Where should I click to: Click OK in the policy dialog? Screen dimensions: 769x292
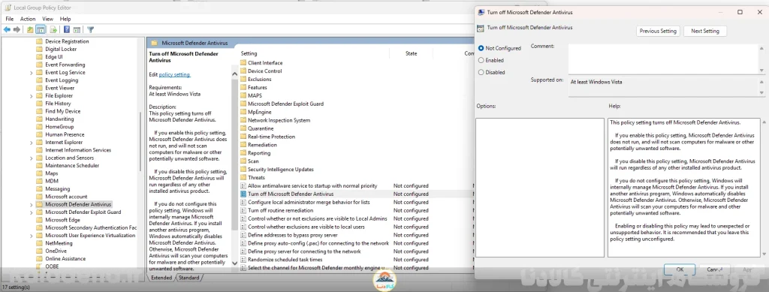click(x=679, y=269)
